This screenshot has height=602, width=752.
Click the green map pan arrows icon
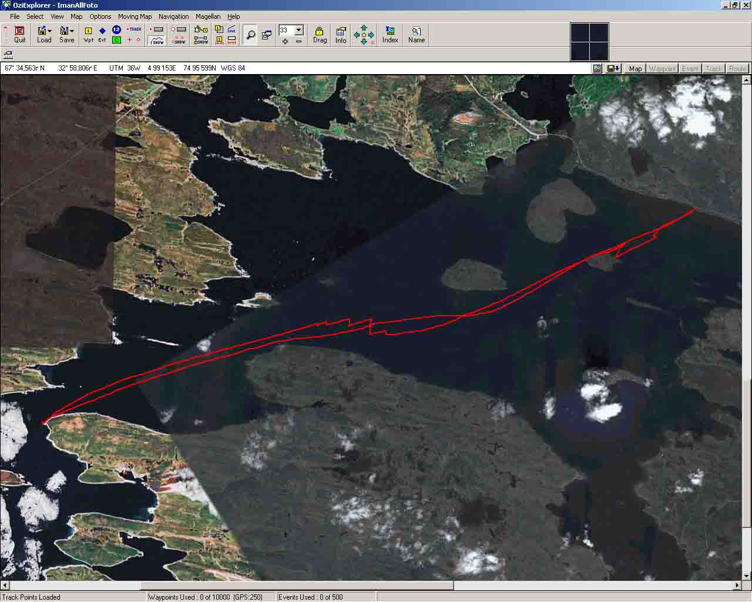point(364,35)
